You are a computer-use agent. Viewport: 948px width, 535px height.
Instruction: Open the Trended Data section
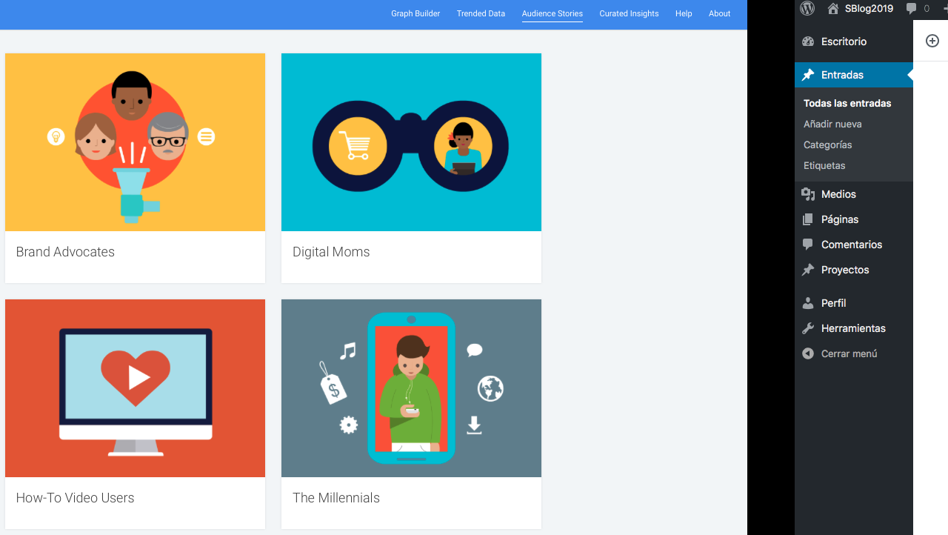point(481,13)
